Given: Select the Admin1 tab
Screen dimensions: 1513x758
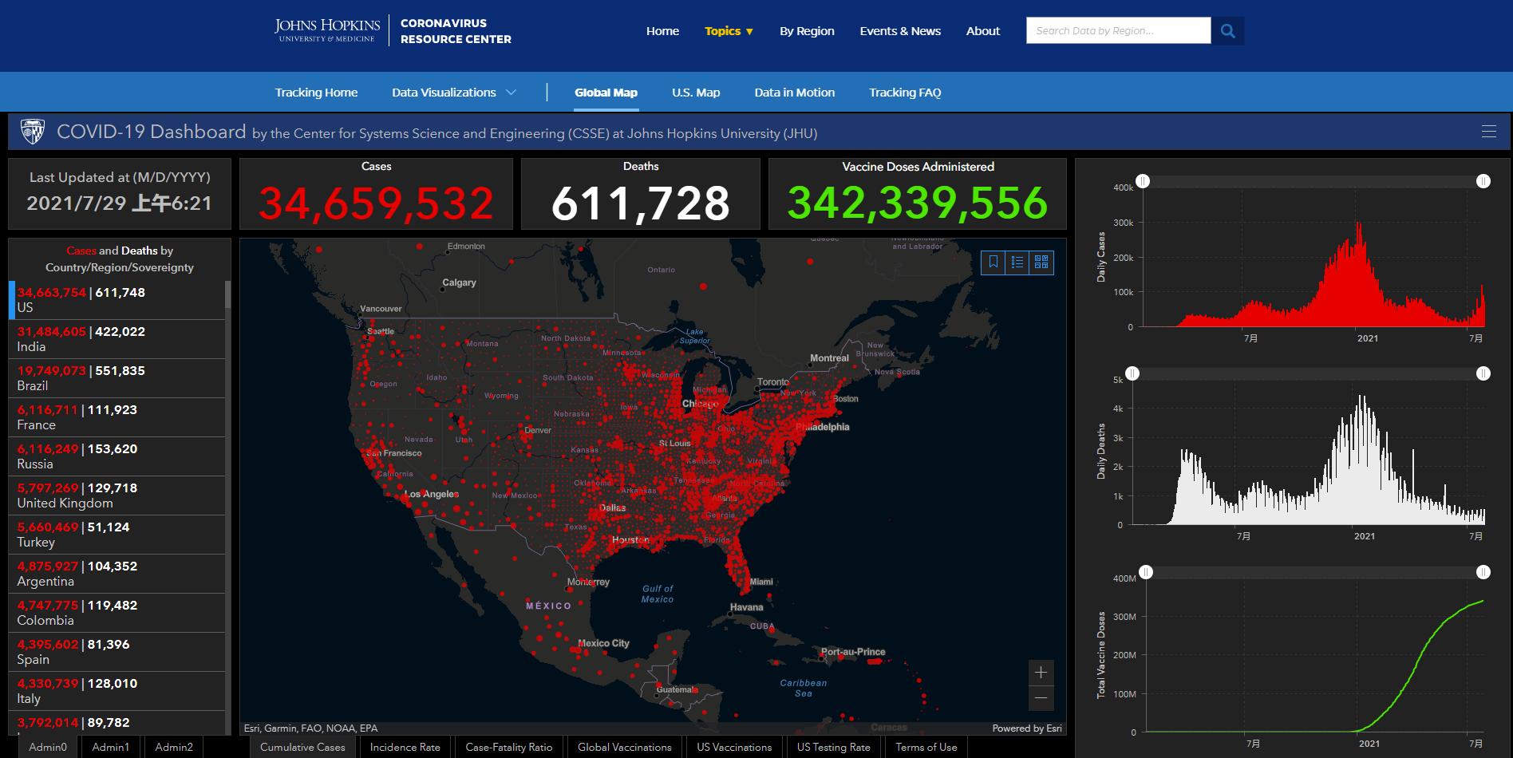Looking at the screenshot, I should click(x=110, y=747).
